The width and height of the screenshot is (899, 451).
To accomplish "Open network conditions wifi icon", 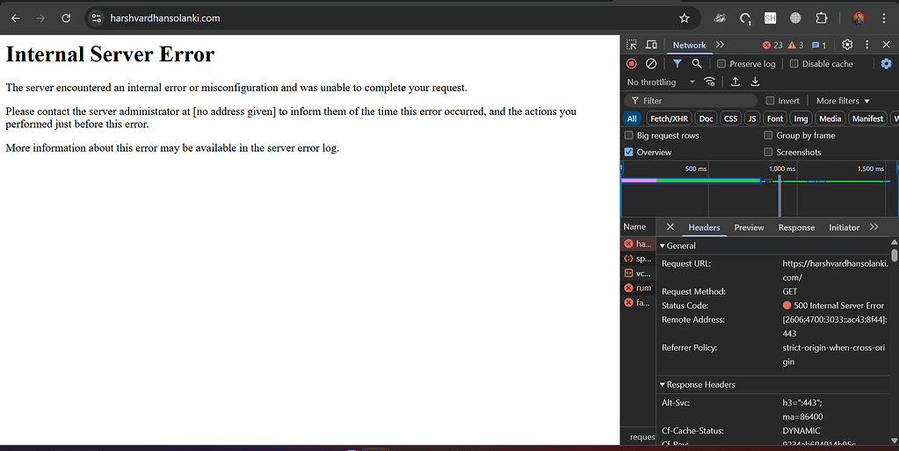I will (x=709, y=82).
